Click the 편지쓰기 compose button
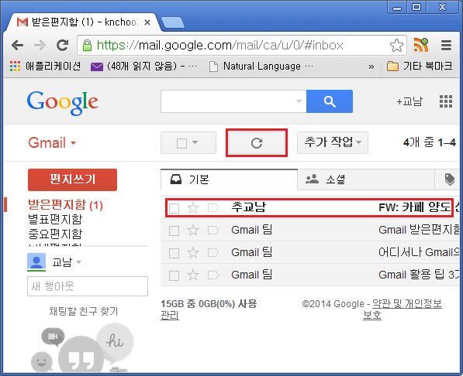 (x=72, y=179)
